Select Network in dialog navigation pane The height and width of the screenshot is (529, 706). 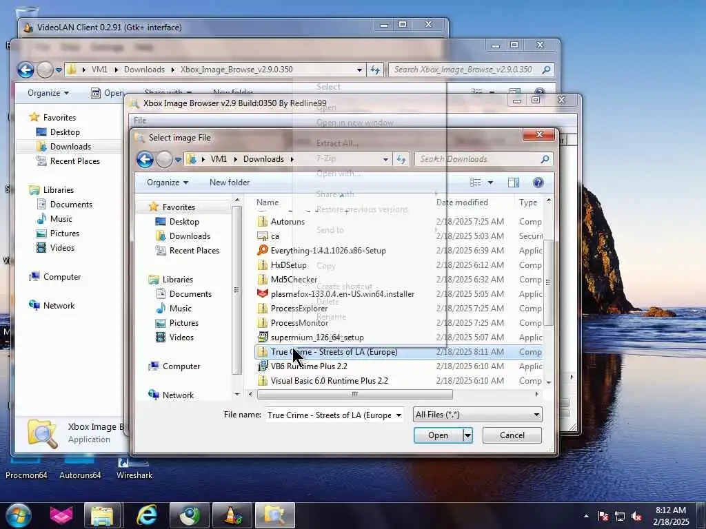tap(178, 395)
